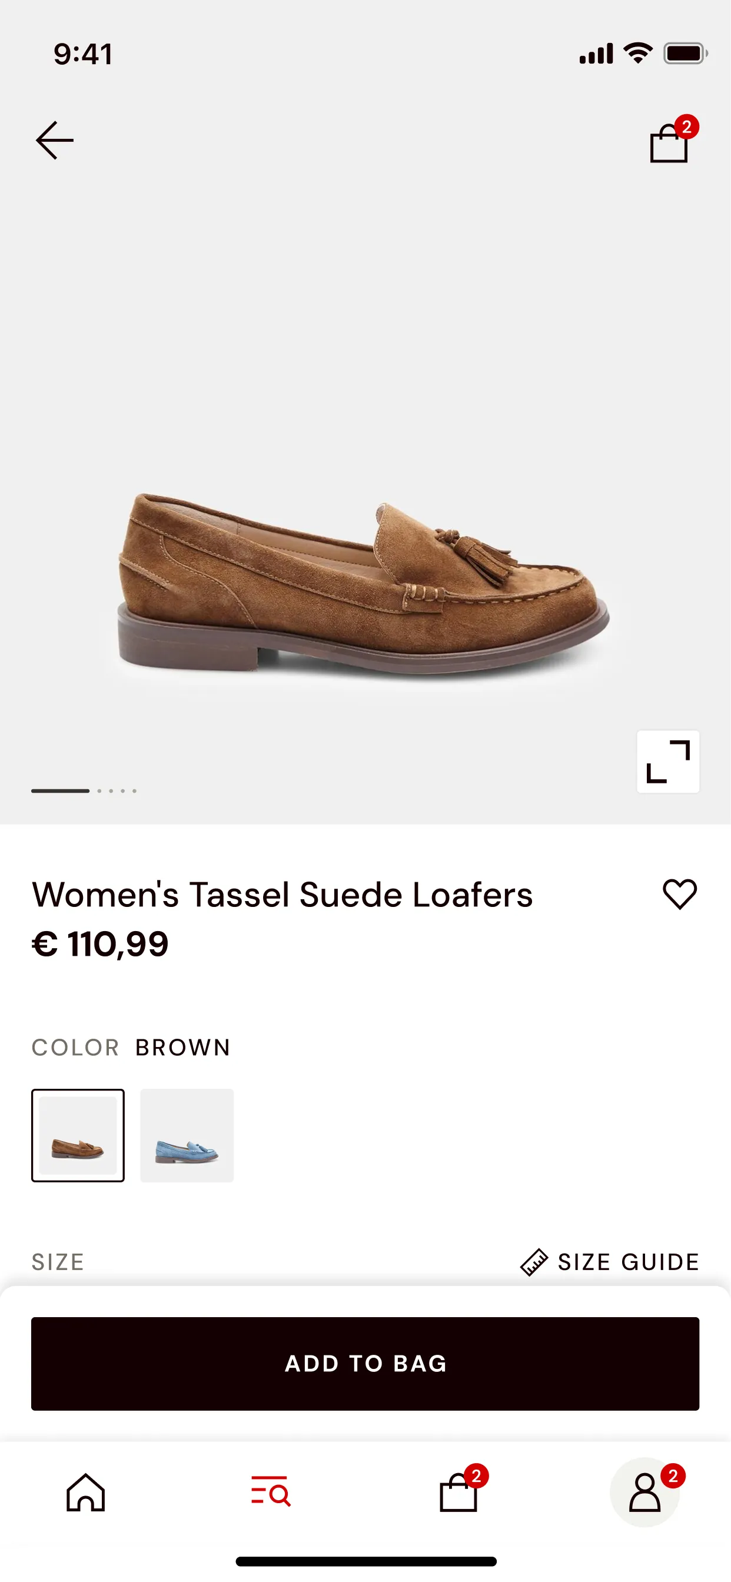
Task: Tap the active image pagination indicator bar
Action: [60, 791]
